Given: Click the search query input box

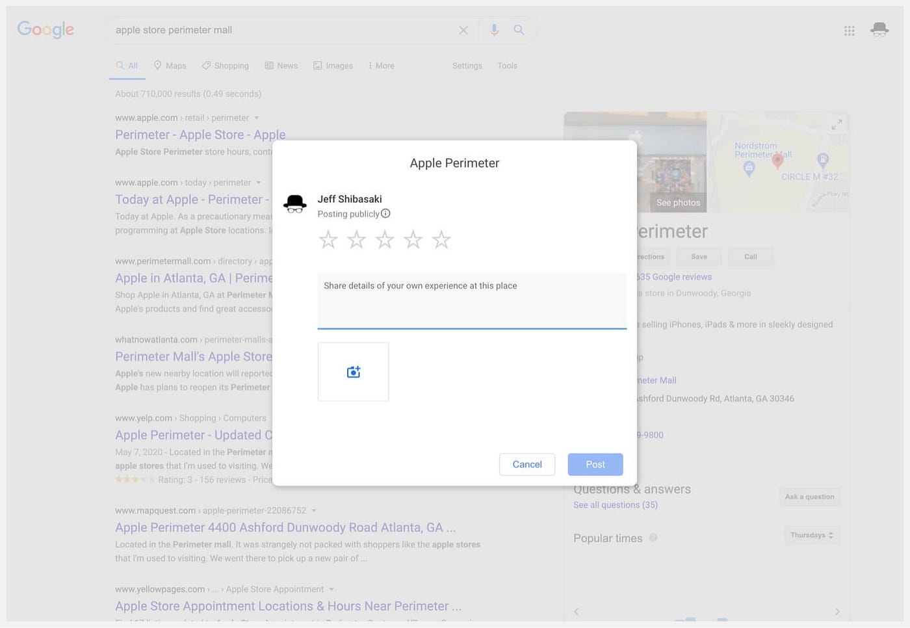Looking at the screenshot, I should click(283, 30).
